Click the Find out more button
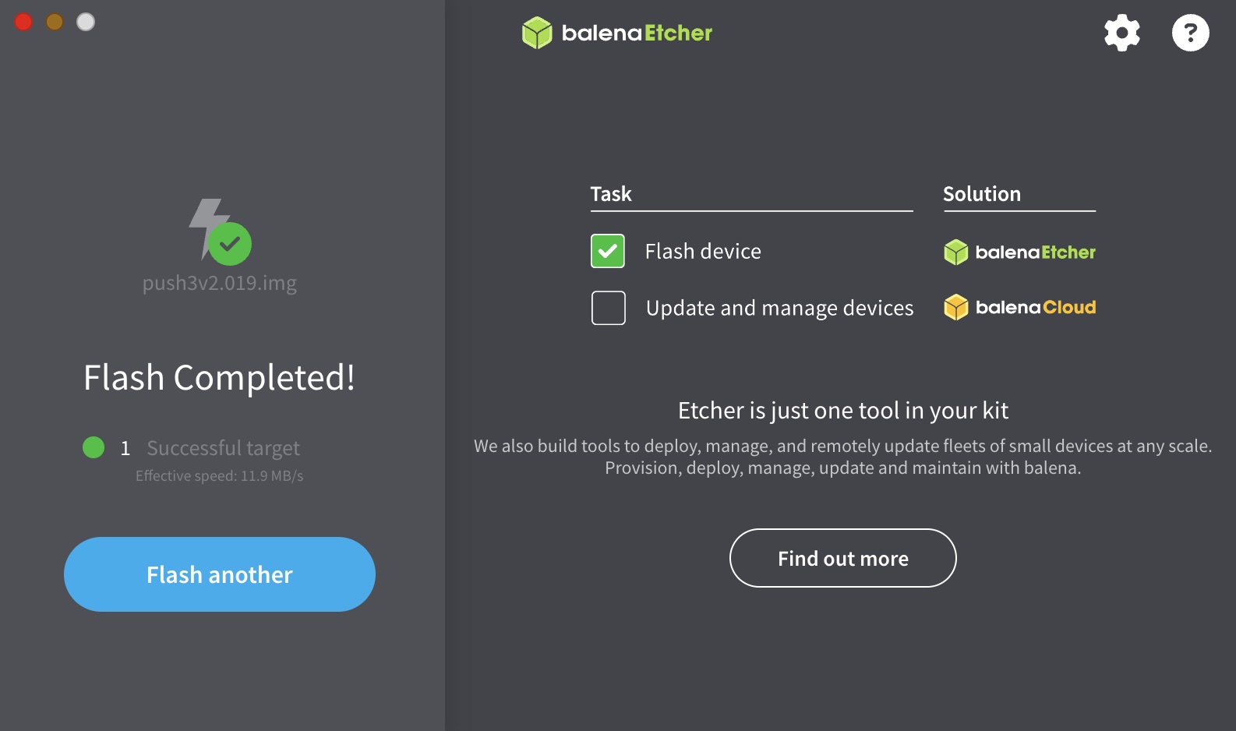1236x731 pixels. coord(842,558)
